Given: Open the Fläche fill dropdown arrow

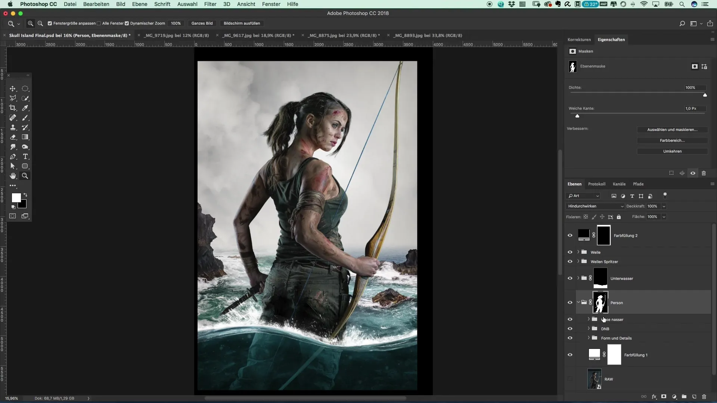Looking at the screenshot, I should click(x=664, y=217).
